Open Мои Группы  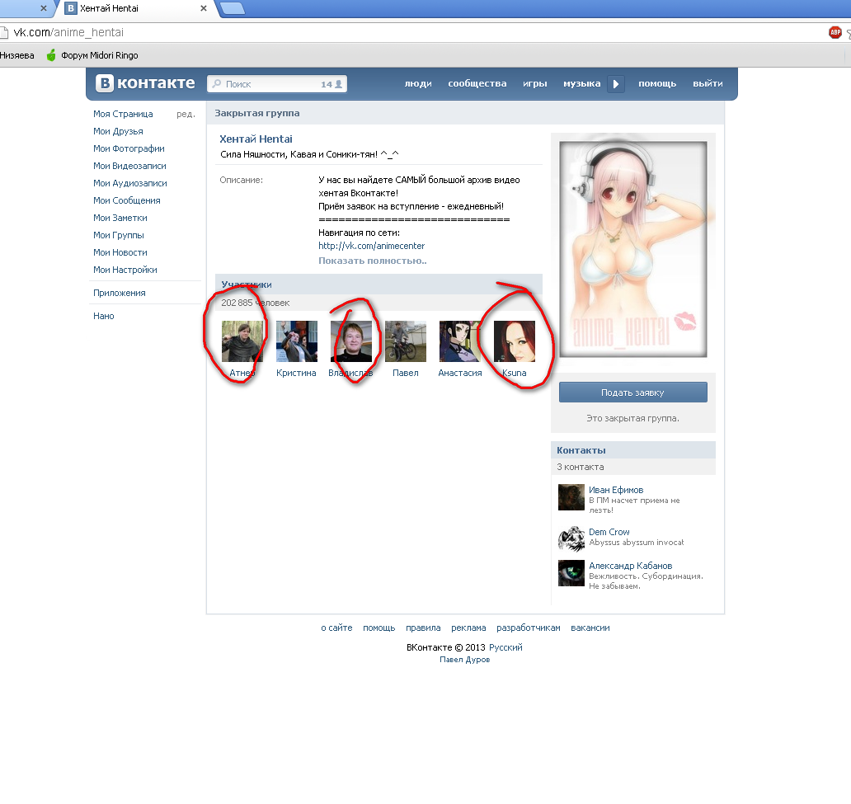coord(118,236)
